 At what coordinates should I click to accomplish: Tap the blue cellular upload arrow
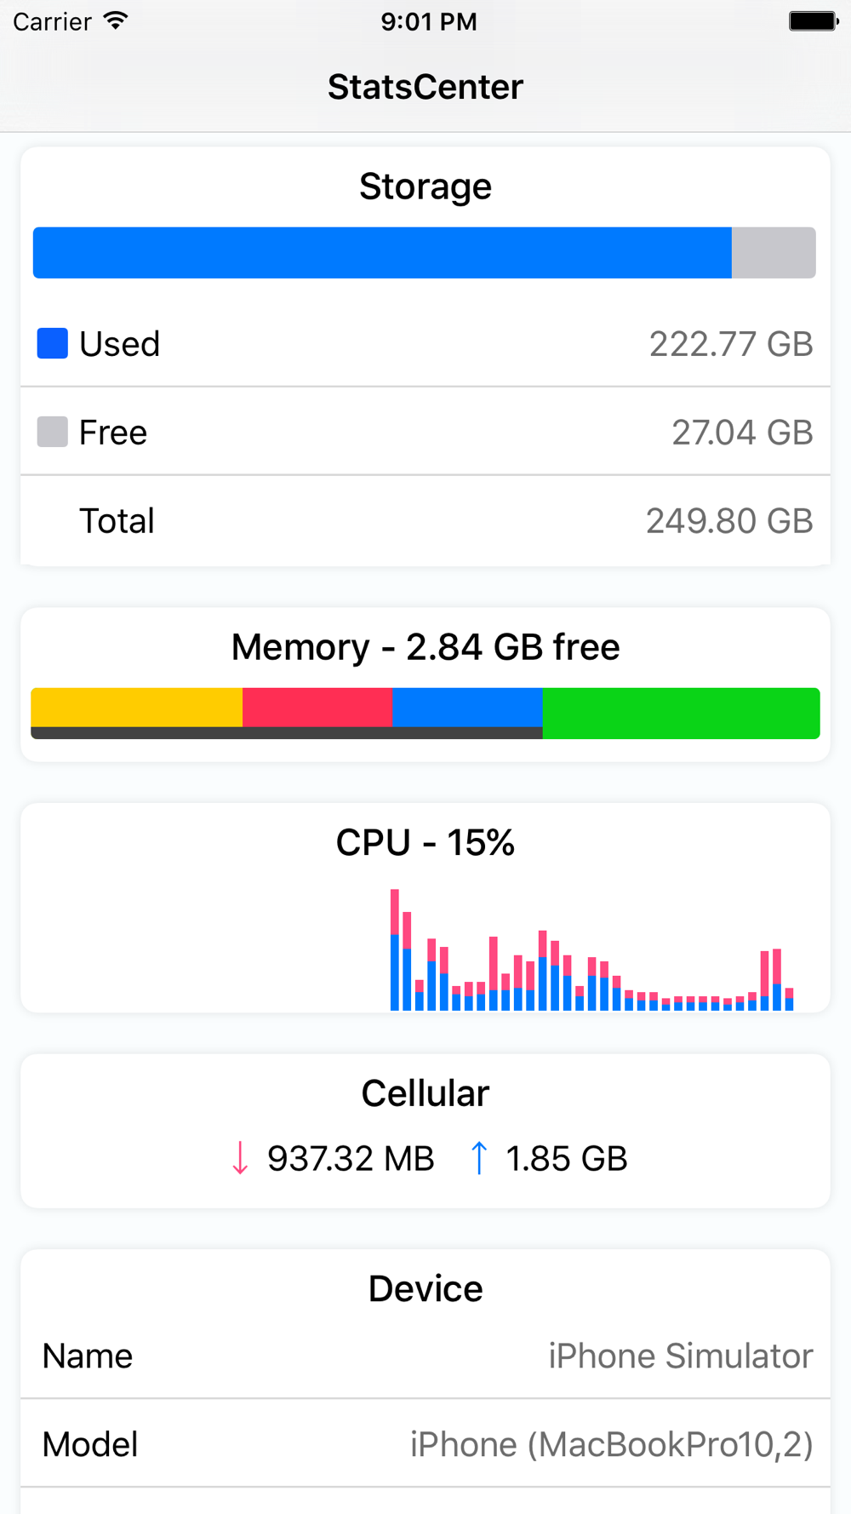(x=479, y=1158)
